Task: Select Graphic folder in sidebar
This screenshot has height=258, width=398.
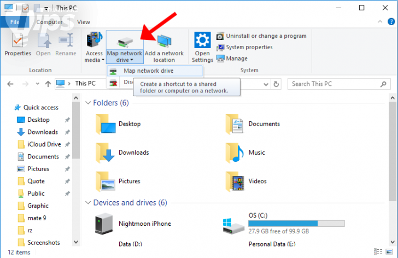Action: point(33,206)
